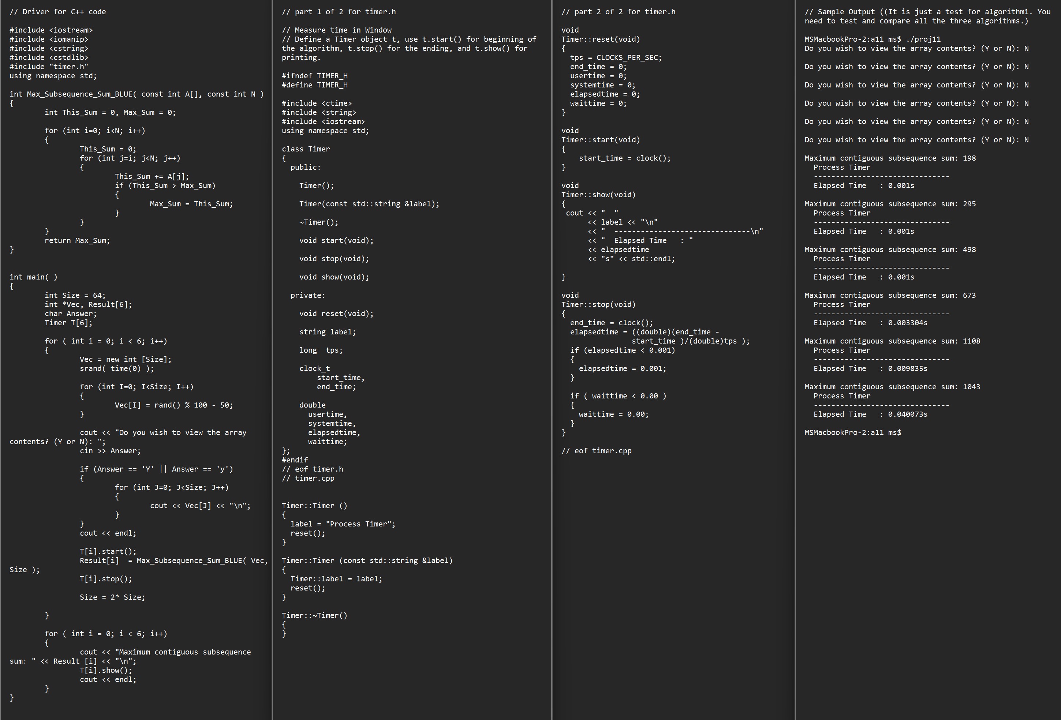Image resolution: width=1061 pixels, height=720 pixels.
Task: Click the '// eof timer.cpp' comment
Action: [x=596, y=451]
